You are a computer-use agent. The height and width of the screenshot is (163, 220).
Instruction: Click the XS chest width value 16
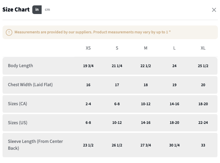[88, 85]
